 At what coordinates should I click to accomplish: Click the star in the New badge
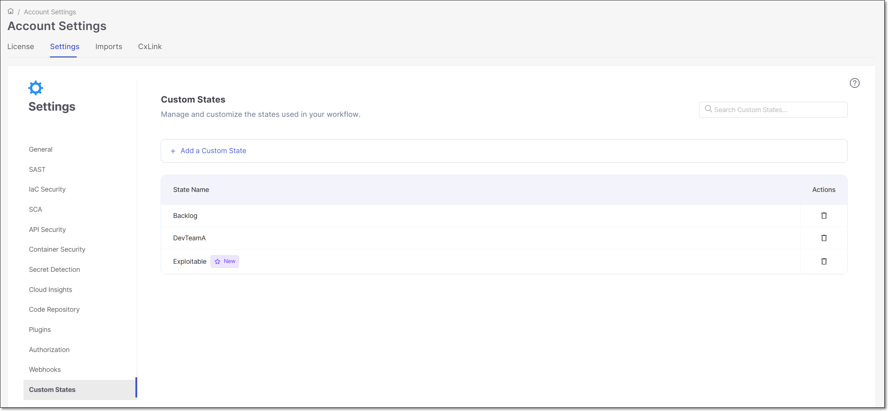point(217,261)
